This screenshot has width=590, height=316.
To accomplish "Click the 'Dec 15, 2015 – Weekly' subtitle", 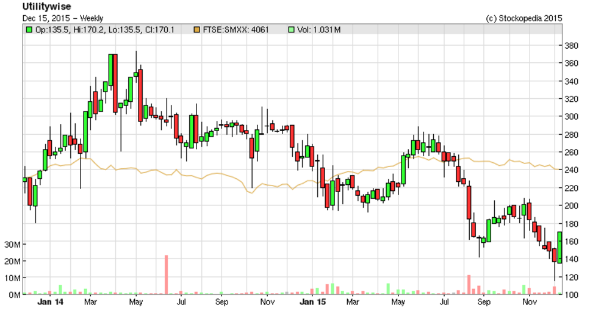I will 62,18.
